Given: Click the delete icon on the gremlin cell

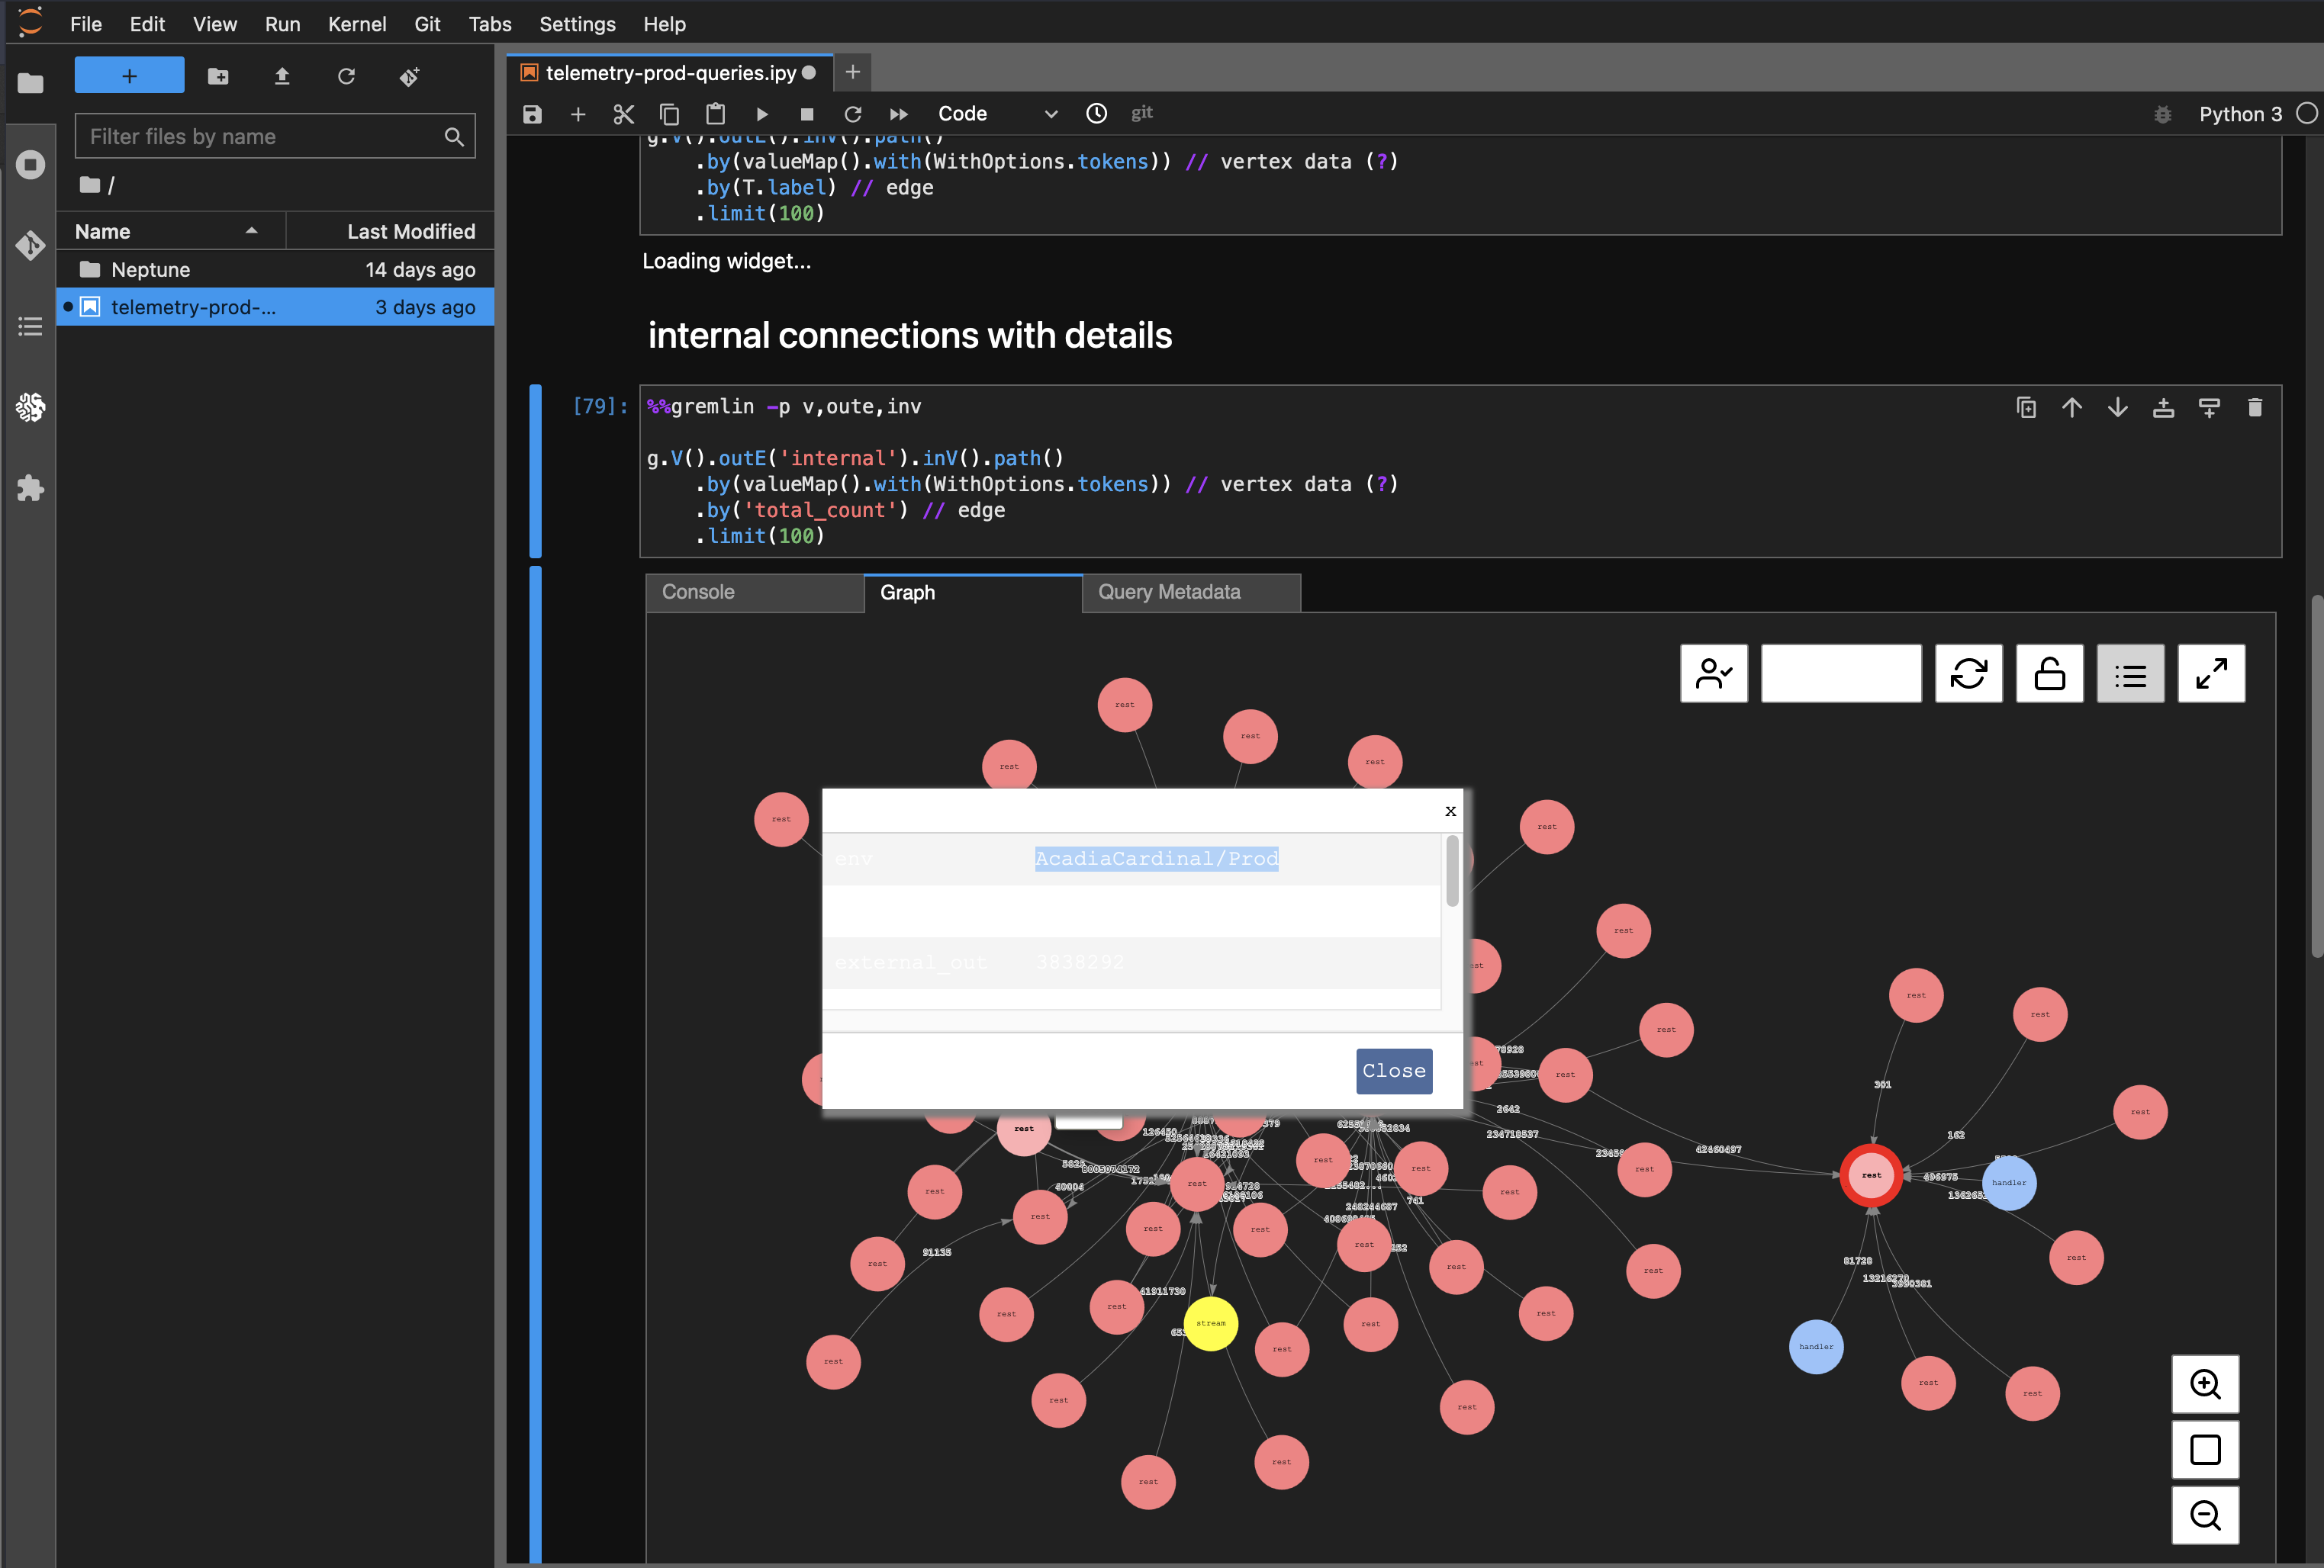Looking at the screenshot, I should (2255, 408).
